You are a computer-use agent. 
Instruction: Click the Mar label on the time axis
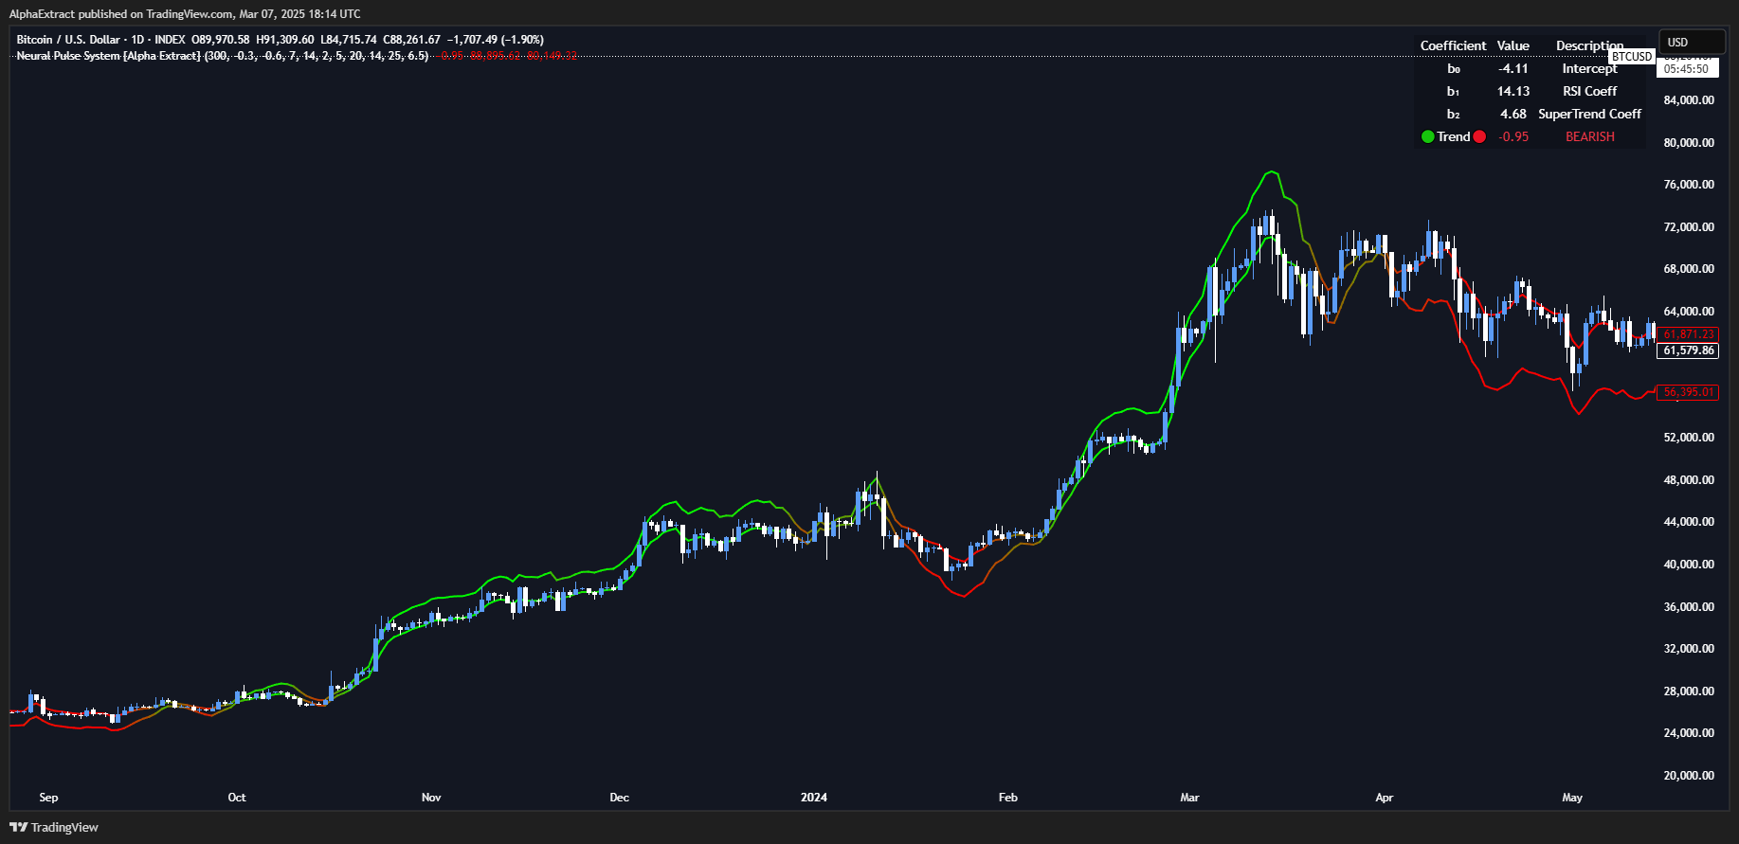point(1189,798)
